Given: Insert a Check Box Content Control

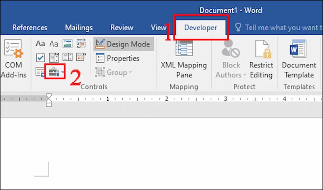Looking at the screenshot, I should click(x=40, y=58).
